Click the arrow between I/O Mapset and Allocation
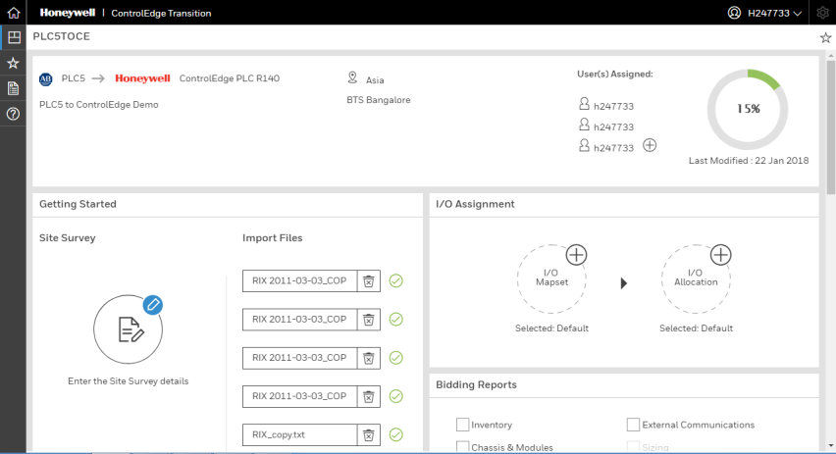 [624, 283]
